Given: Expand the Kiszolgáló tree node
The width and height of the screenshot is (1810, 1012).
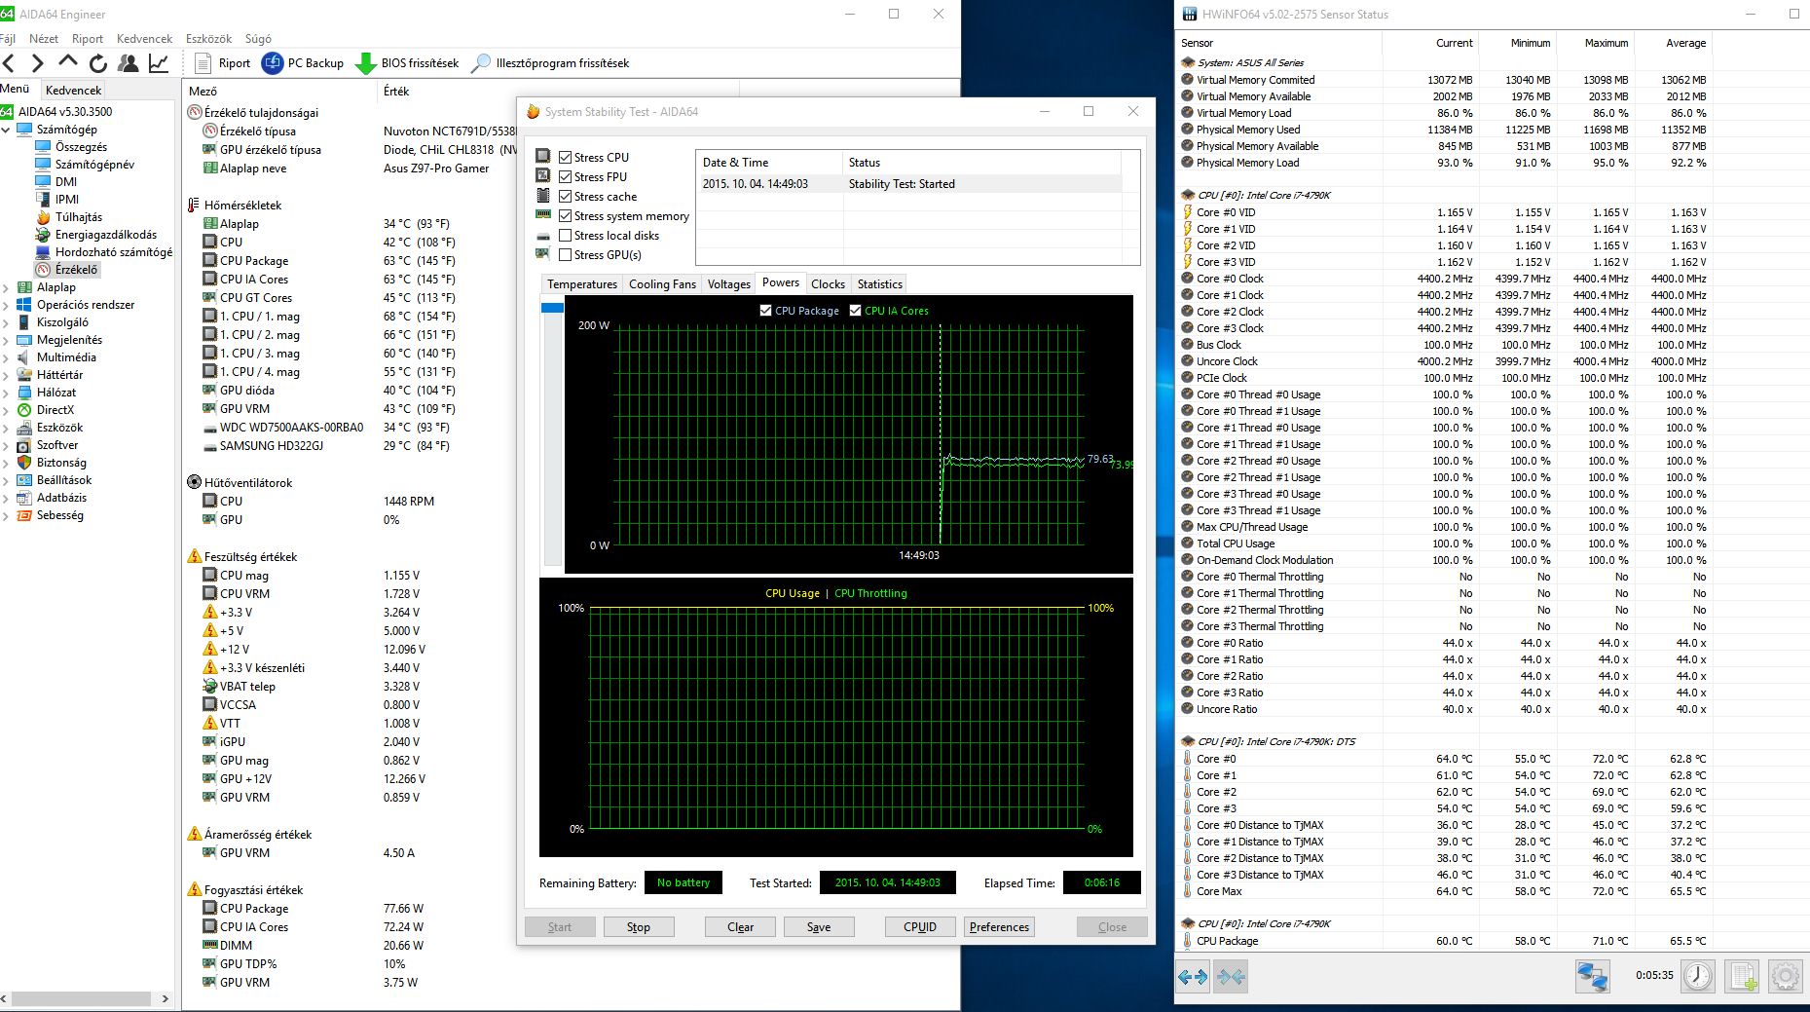Looking at the screenshot, I should click(6, 322).
